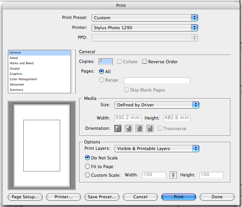Click the blue Print button
Screen dimensions: 242x207
179,197
